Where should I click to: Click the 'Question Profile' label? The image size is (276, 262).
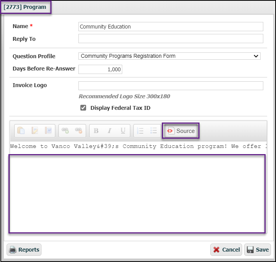pos(34,56)
